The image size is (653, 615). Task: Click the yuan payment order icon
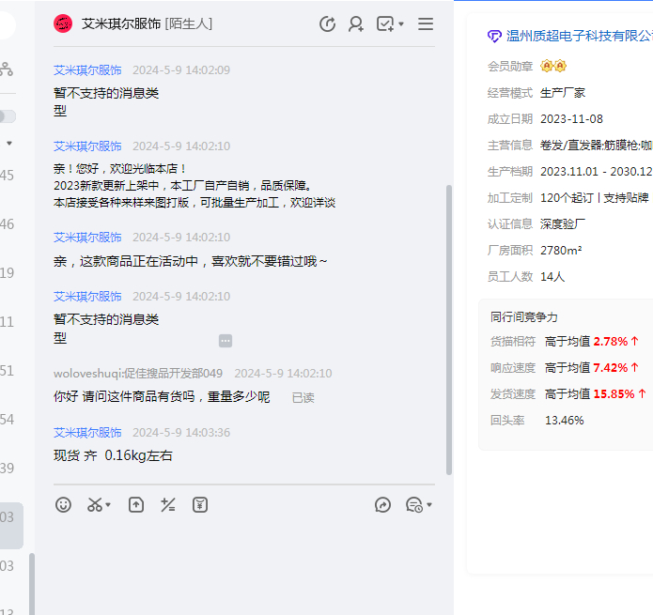200,505
